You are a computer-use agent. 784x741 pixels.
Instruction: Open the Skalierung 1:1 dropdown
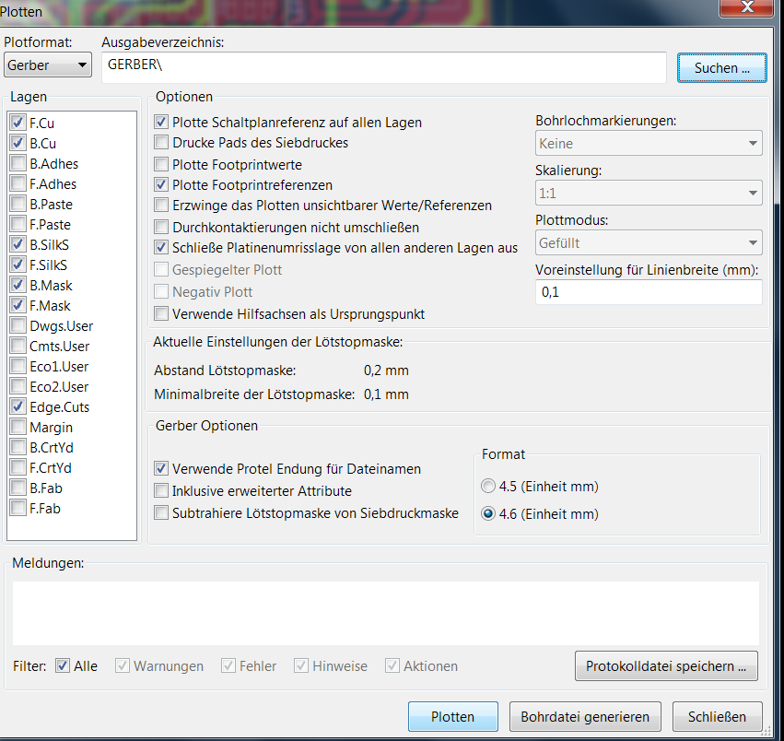[x=649, y=193]
